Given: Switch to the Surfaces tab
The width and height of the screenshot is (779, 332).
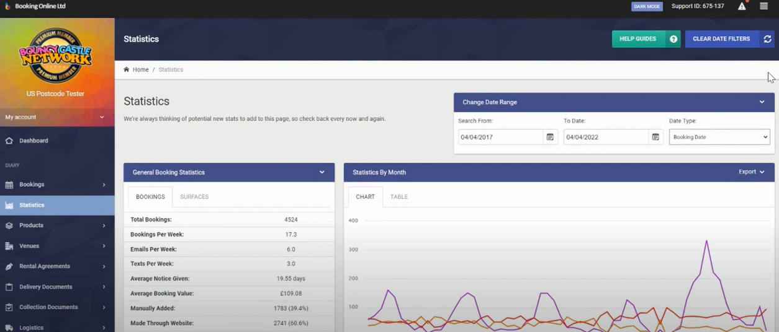Looking at the screenshot, I should point(194,197).
